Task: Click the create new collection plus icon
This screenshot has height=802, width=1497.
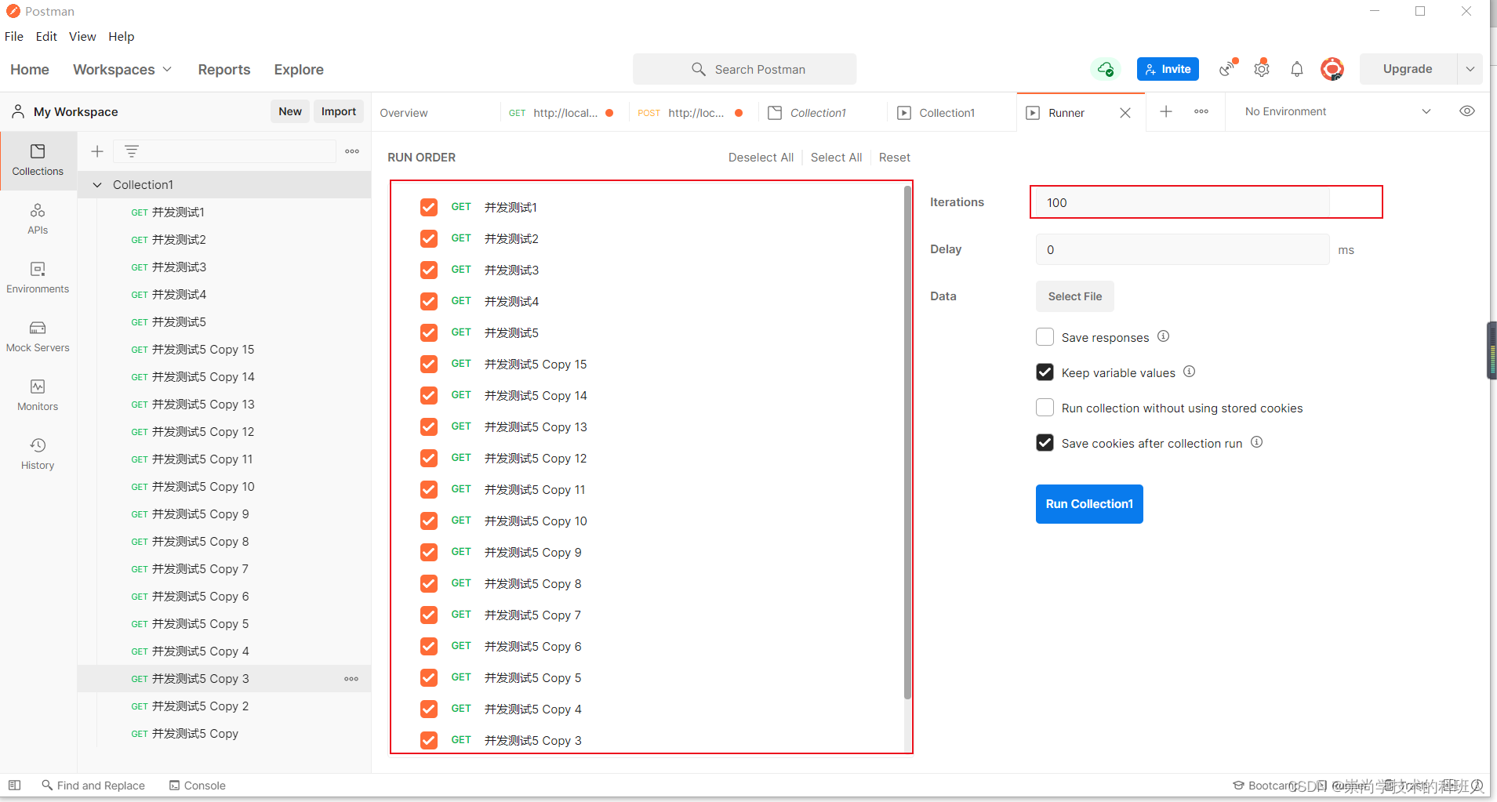Action: coord(97,151)
